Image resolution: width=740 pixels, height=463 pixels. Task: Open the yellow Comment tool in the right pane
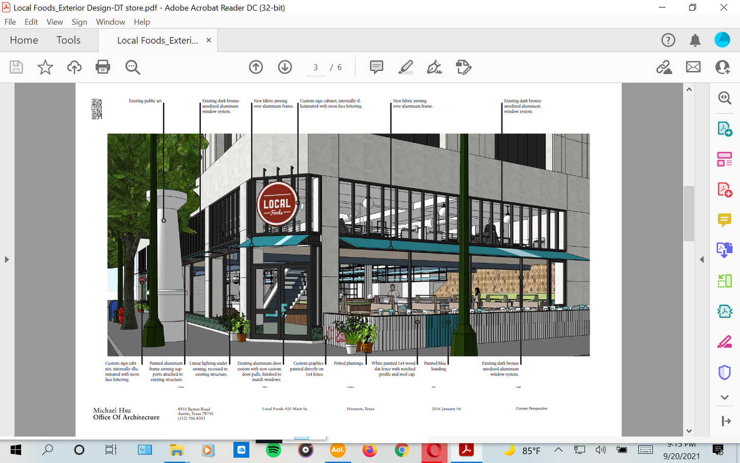click(725, 220)
